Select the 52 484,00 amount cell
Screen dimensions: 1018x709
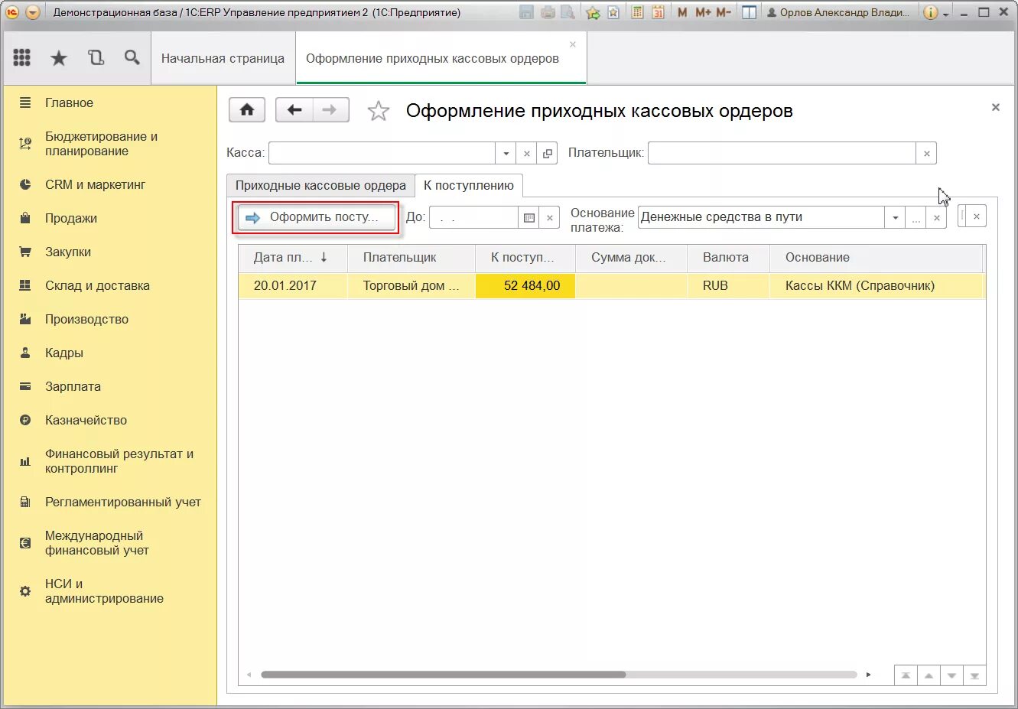click(525, 285)
